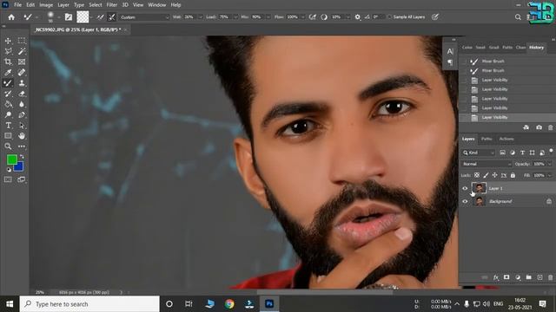Open the Wet percentage dropdown arrow
Viewport: 556px width, 312px height.
(201, 17)
